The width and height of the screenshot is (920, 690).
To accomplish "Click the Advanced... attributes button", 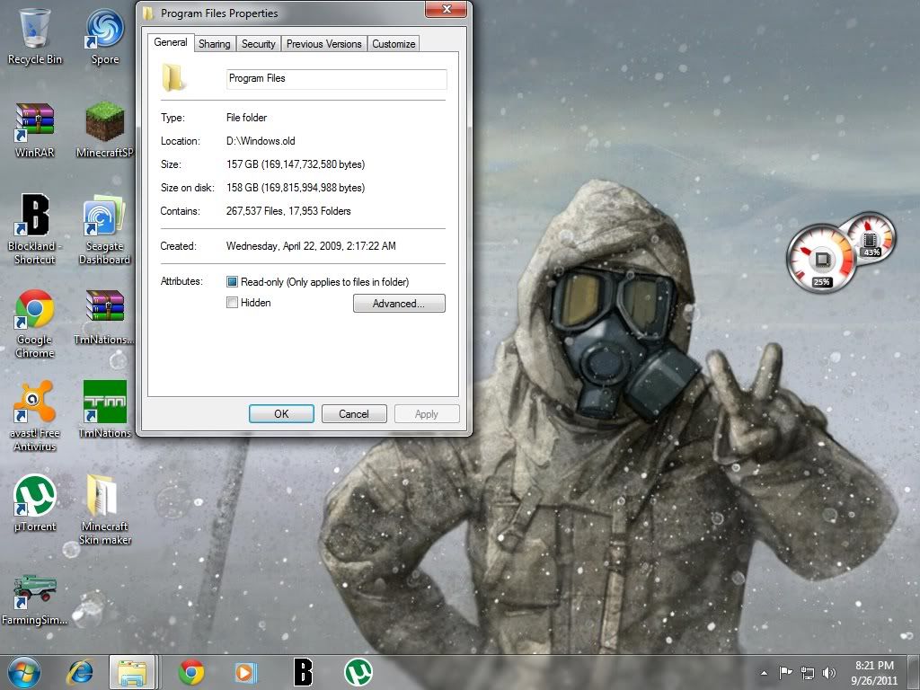I will coord(399,304).
